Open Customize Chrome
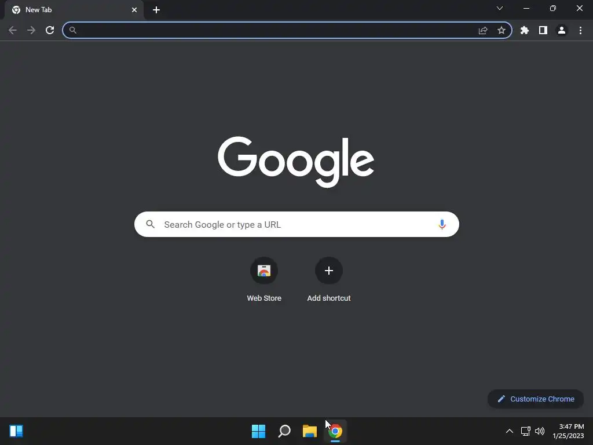 coord(536,399)
